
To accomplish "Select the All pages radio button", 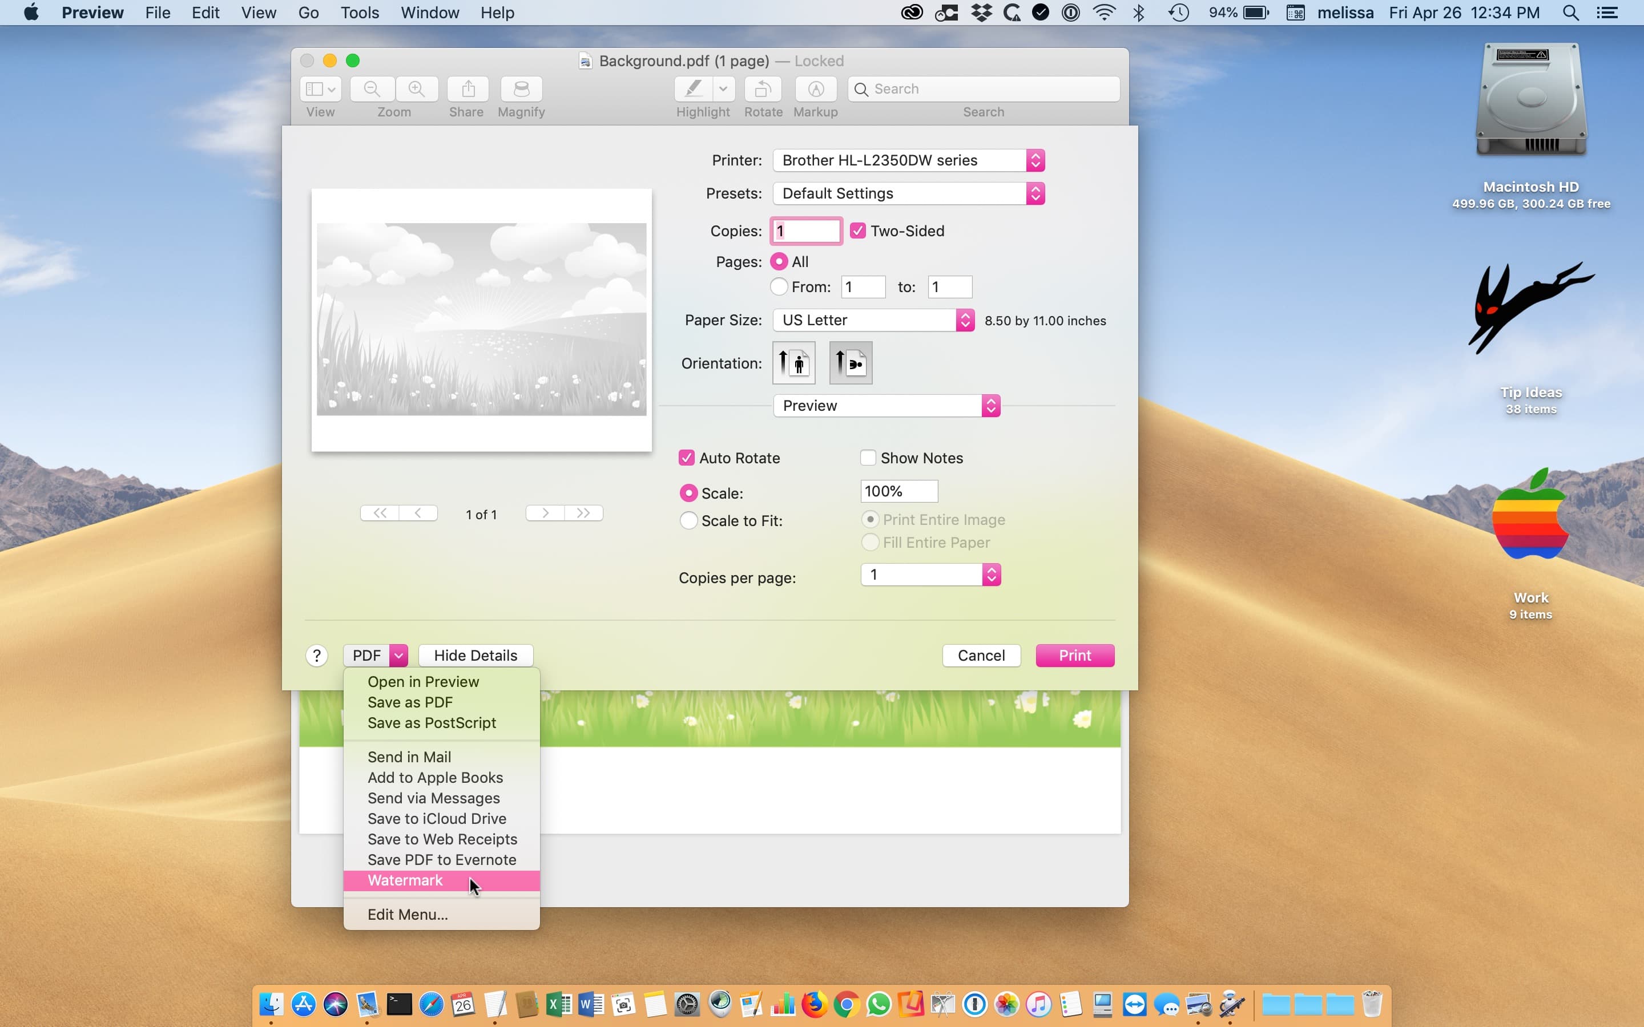I will [779, 261].
